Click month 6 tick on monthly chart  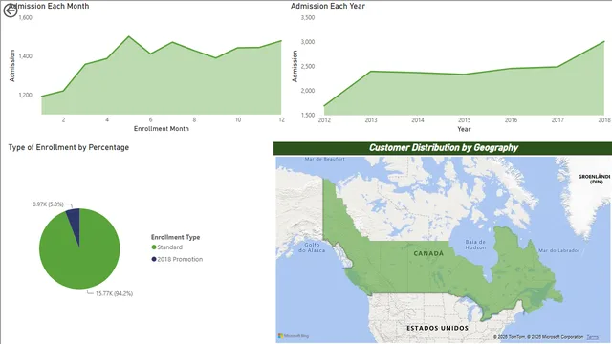151,119
